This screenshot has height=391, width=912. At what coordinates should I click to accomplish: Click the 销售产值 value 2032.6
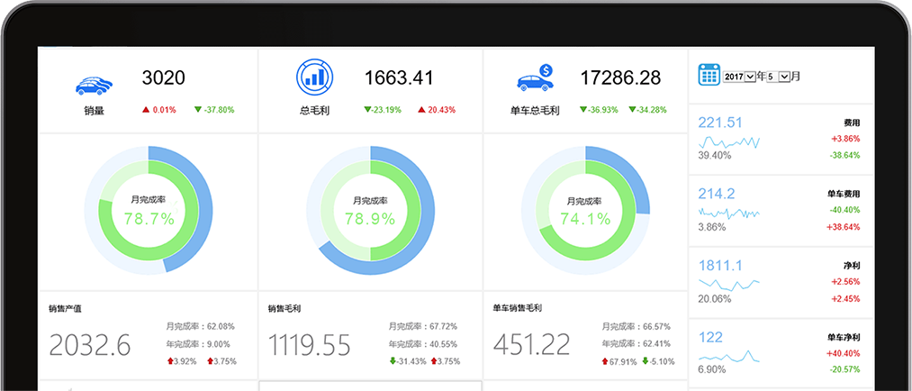(90, 344)
